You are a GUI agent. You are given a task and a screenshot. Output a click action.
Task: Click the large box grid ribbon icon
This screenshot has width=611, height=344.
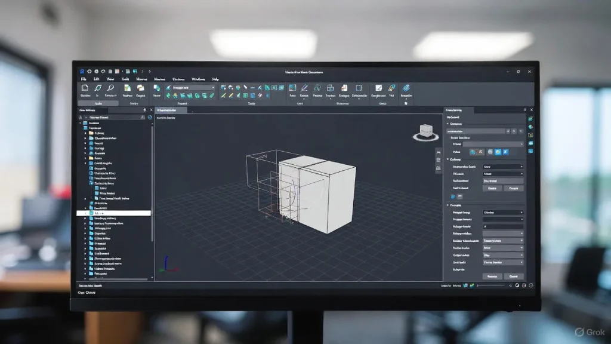click(x=330, y=88)
